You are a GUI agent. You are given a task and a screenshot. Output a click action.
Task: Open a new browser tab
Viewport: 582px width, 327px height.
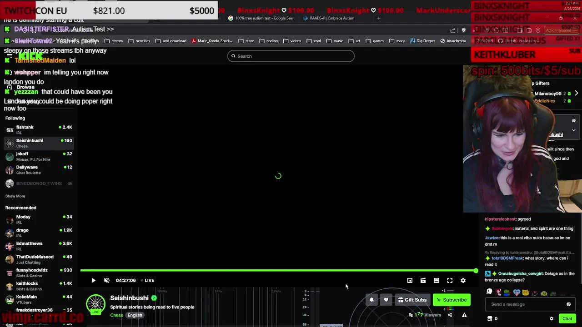[379, 18]
